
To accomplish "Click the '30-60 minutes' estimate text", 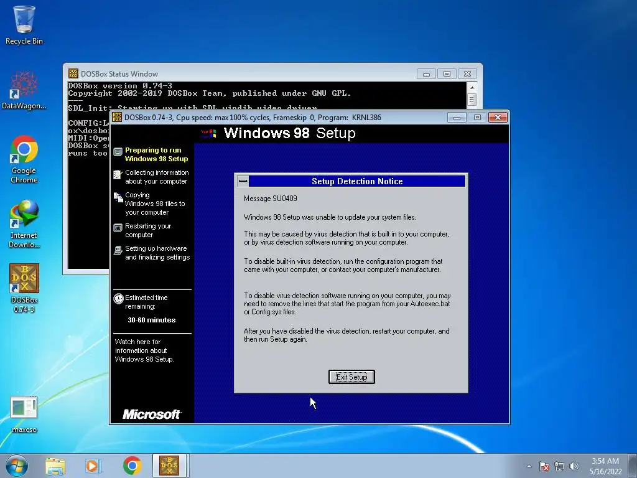I will 152,320.
